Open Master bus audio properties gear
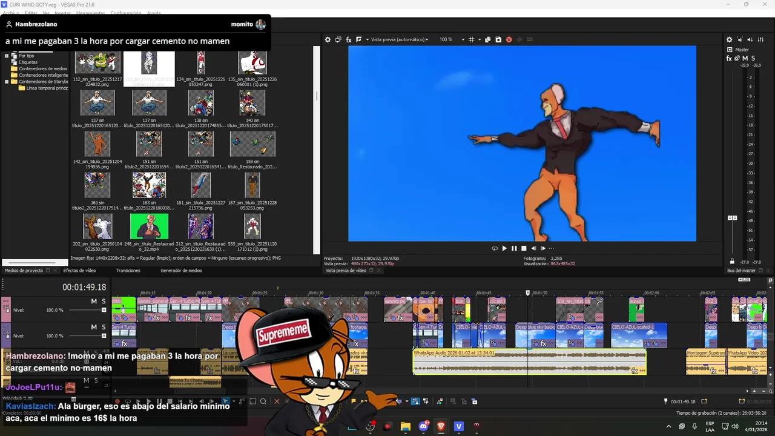The image size is (775, 436). pos(729,39)
